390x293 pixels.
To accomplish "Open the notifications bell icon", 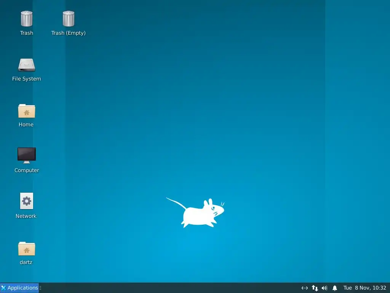I will pos(335,288).
